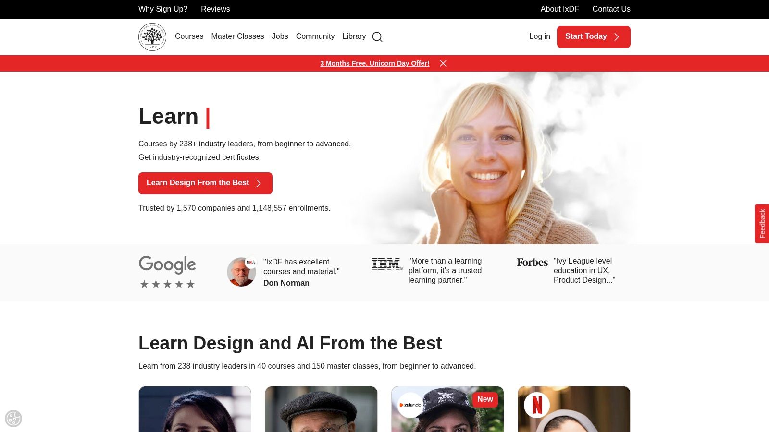
Task: Click the Start Today button
Action: point(594,37)
